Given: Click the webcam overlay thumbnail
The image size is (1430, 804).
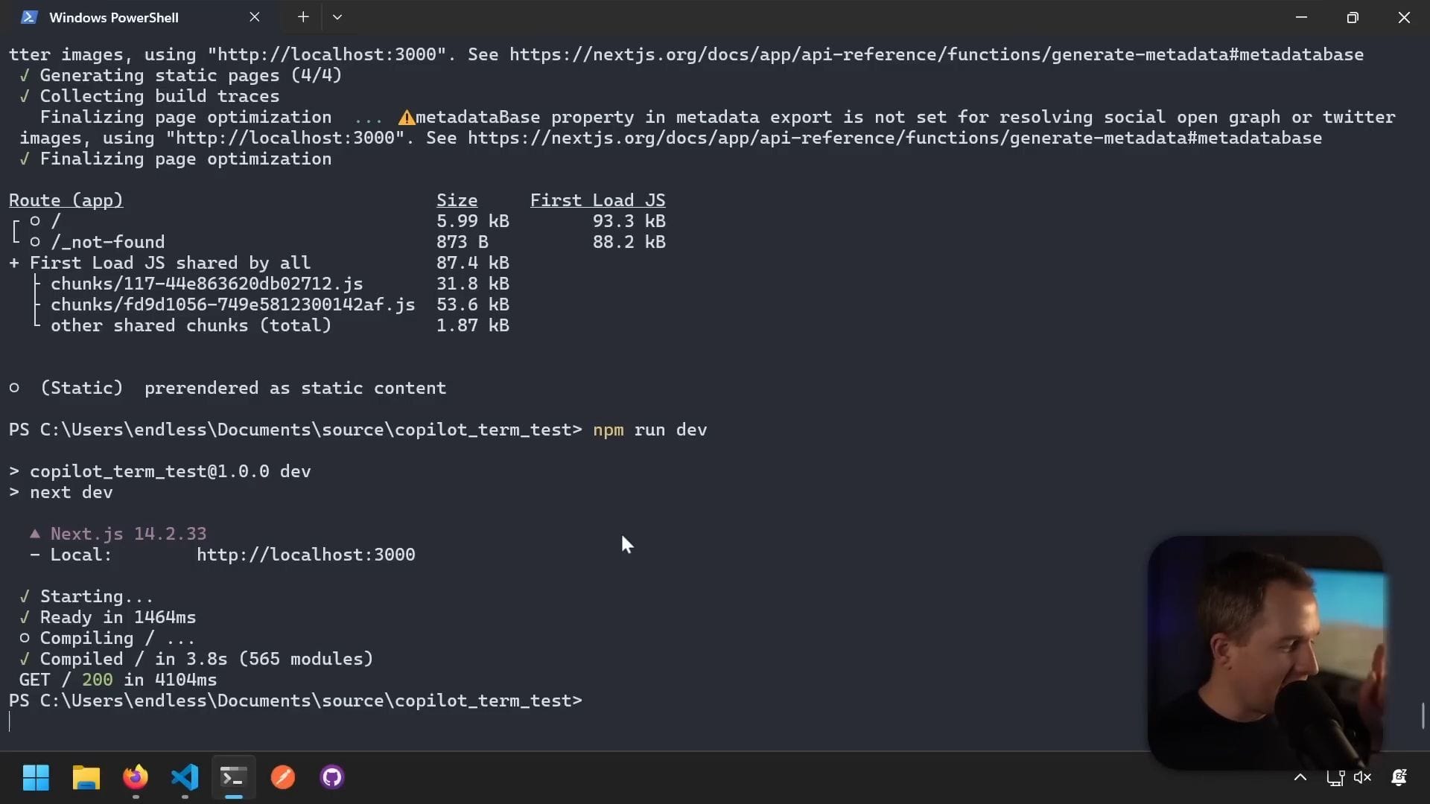Looking at the screenshot, I should coord(1265,651).
